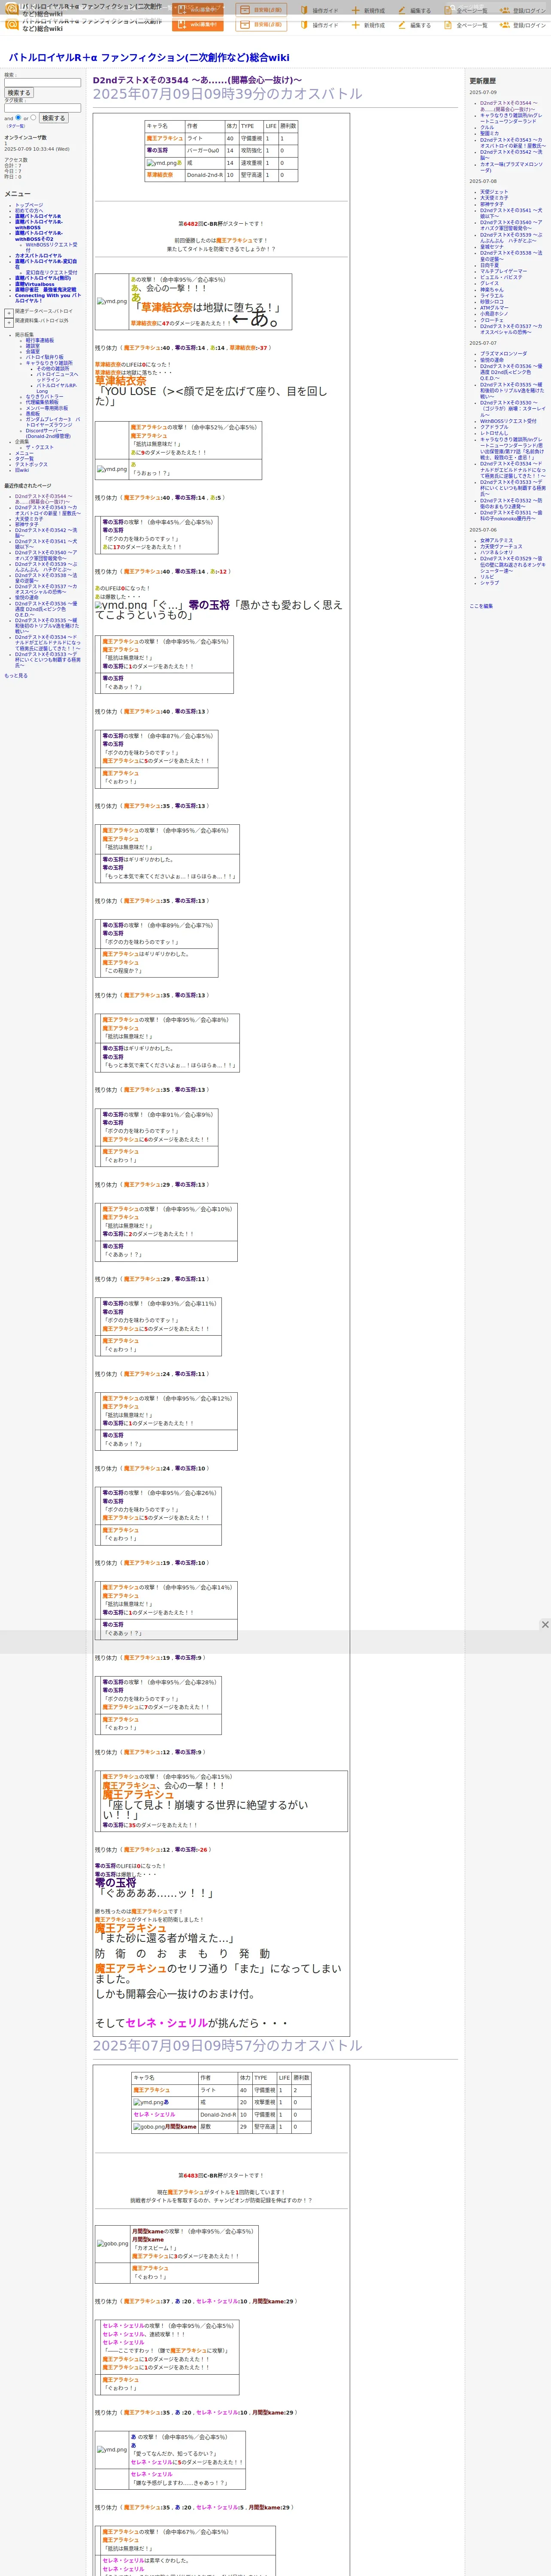Open the wiki title バトルロイヤルR+α heading link

[149, 57]
